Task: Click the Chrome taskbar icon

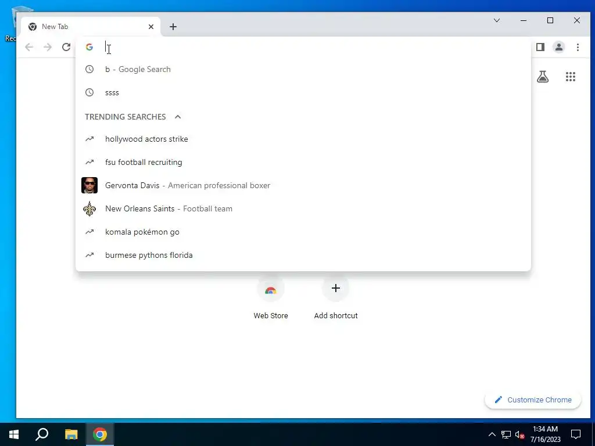Action: coord(100,434)
